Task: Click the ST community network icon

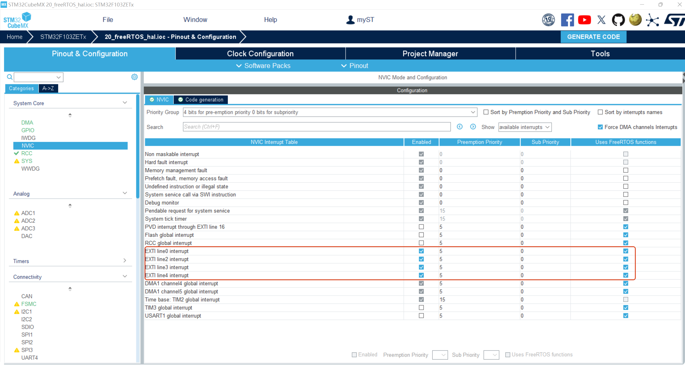Action: click(652, 20)
